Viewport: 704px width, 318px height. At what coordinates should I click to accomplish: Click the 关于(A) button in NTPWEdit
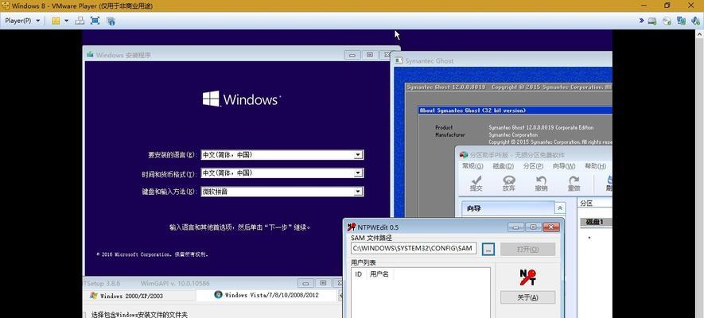527,297
